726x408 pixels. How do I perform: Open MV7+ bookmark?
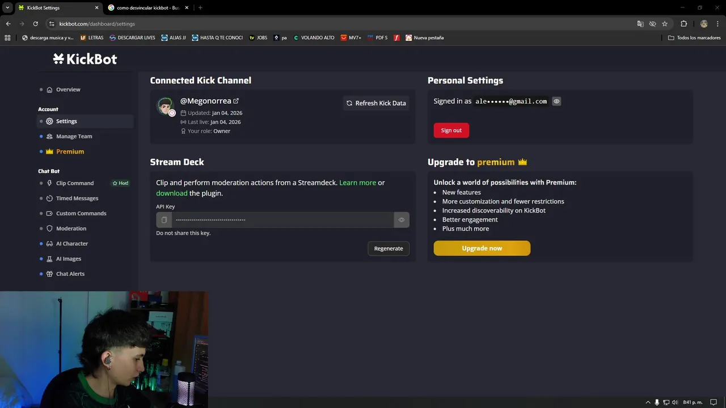(351, 38)
